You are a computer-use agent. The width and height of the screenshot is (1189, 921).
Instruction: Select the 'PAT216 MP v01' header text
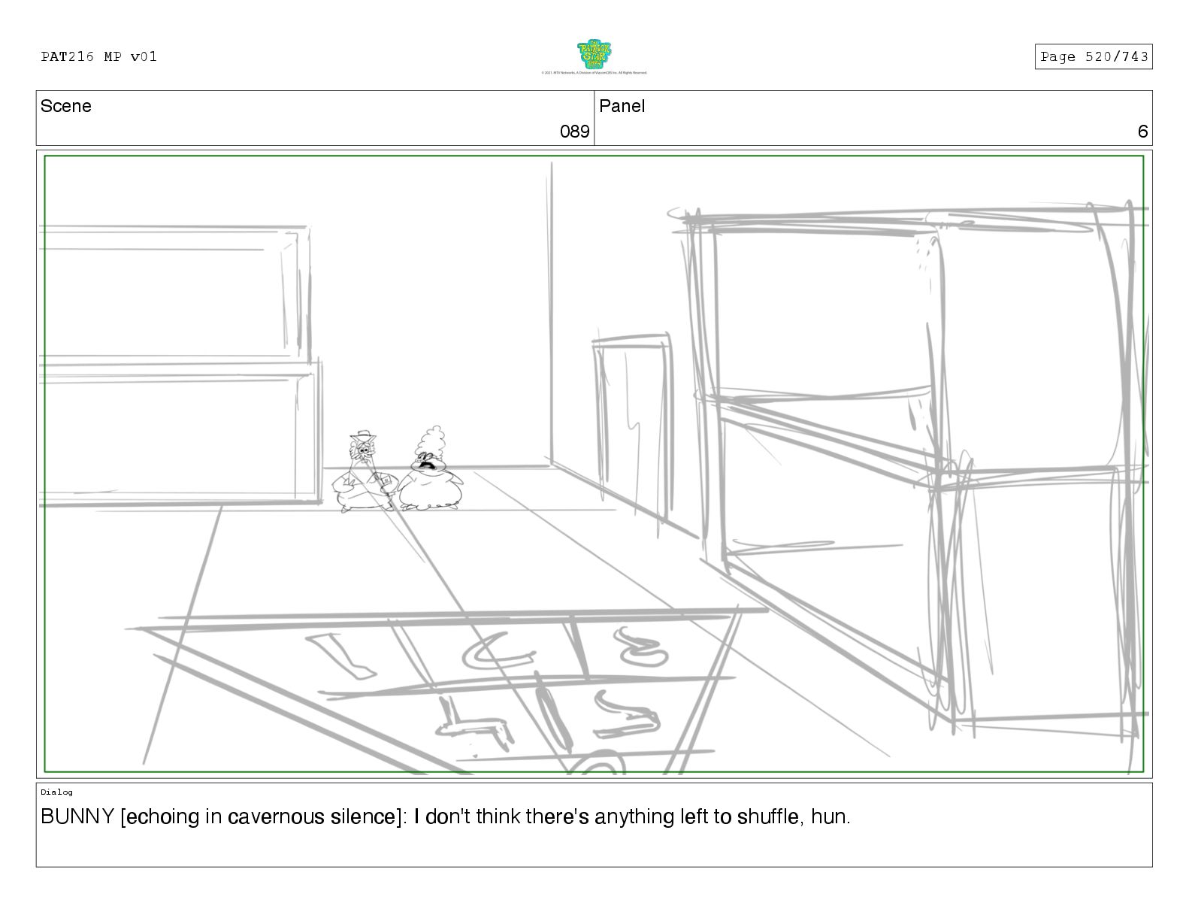coord(99,56)
